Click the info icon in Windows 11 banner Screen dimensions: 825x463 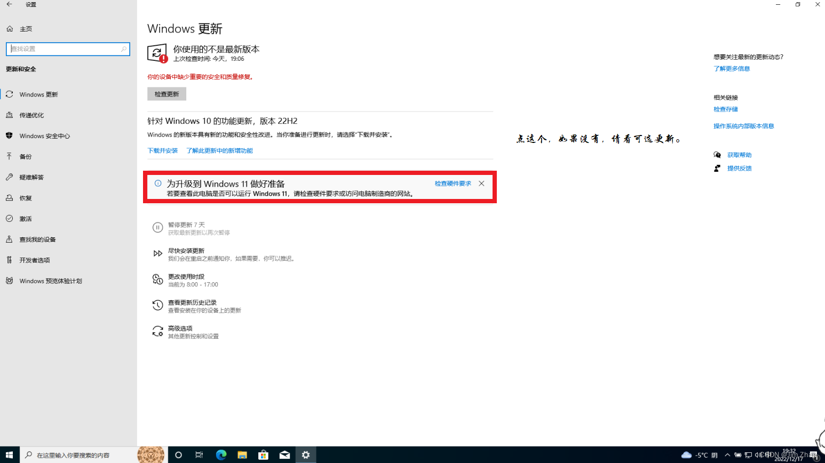click(158, 183)
